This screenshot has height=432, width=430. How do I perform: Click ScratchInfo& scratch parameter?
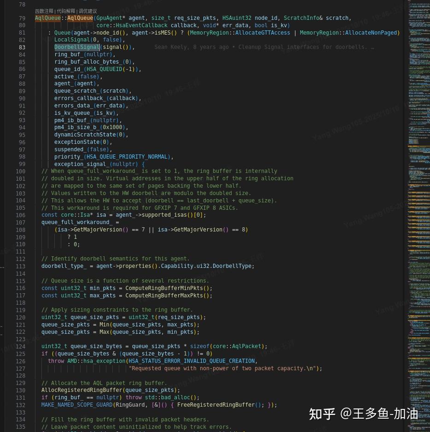[x=316, y=18]
